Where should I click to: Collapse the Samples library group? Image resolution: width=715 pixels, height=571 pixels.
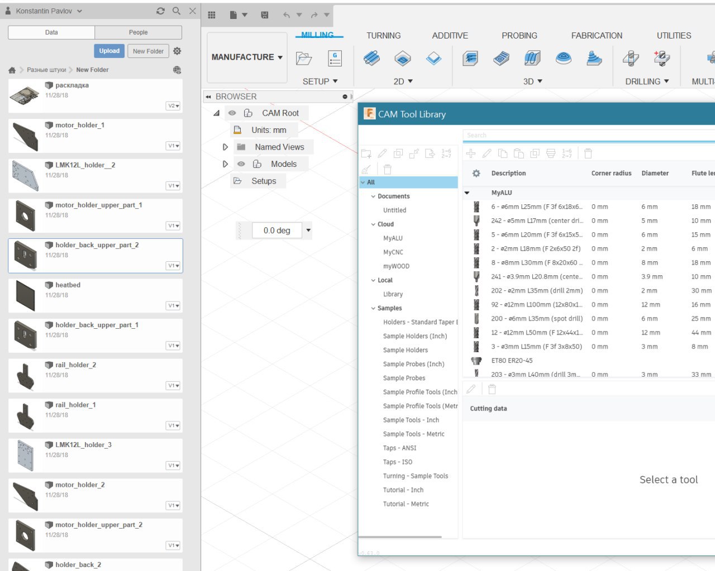click(x=373, y=308)
